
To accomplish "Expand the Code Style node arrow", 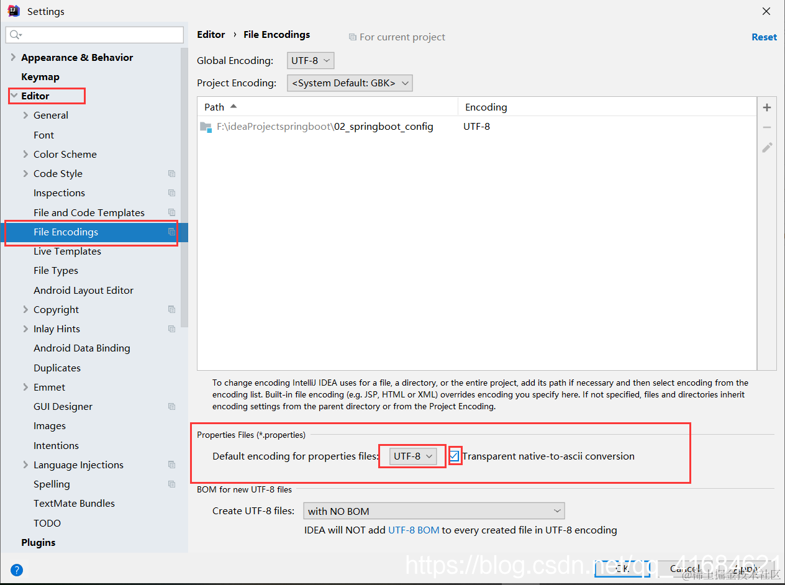I will pos(25,173).
